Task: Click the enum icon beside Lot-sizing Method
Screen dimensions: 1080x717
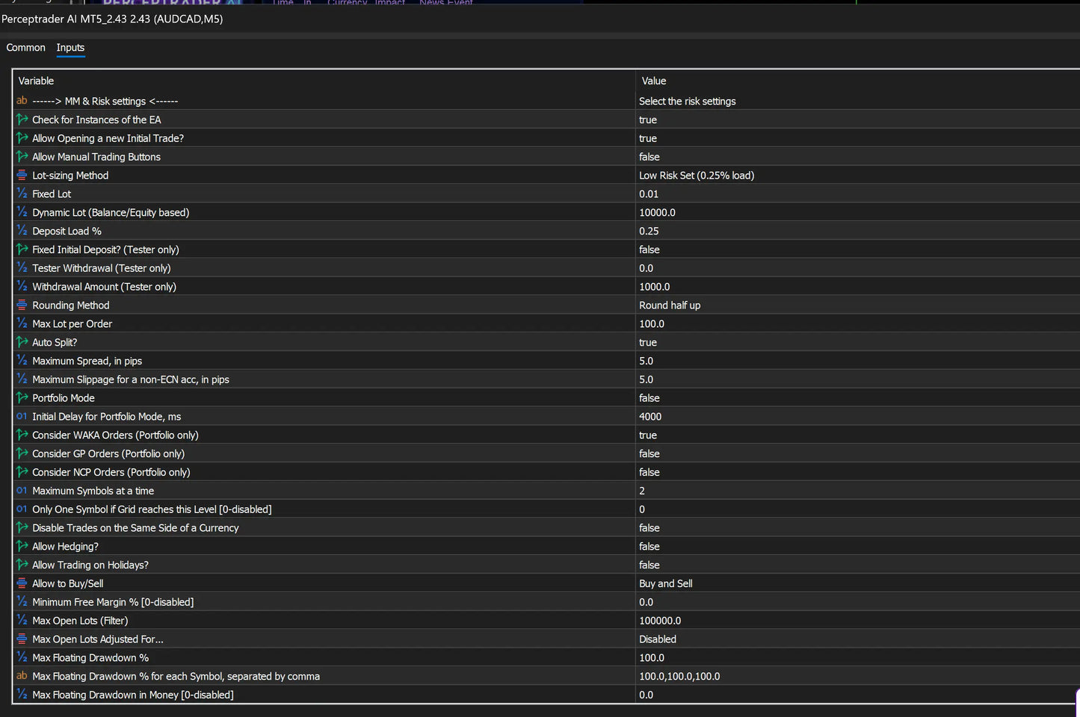Action: tap(22, 176)
